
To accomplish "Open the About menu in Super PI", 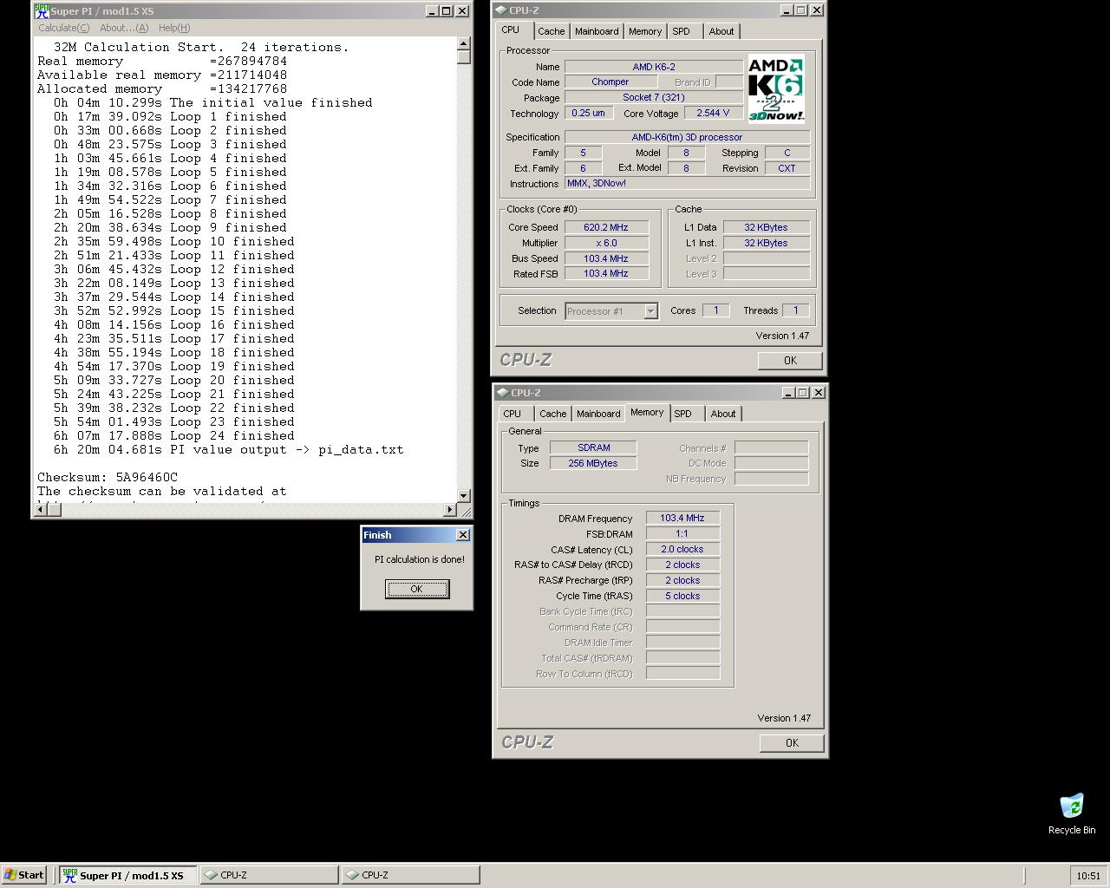I will coord(124,28).
